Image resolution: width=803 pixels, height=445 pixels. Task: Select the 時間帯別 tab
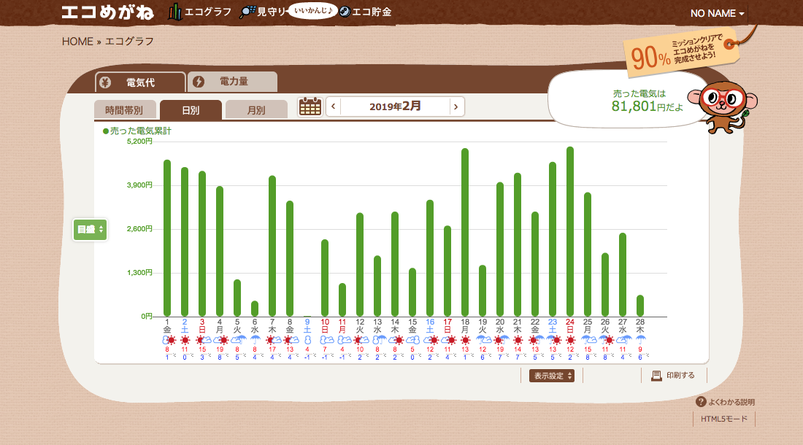[x=124, y=110]
